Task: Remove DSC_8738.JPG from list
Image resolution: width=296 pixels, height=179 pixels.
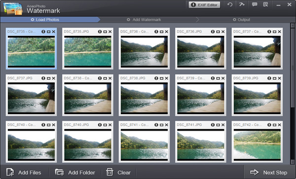Action: click(167, 78)
